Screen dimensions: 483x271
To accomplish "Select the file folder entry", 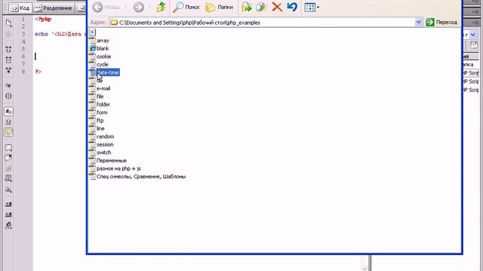I will pyautogui.click(x=97, y=96).
